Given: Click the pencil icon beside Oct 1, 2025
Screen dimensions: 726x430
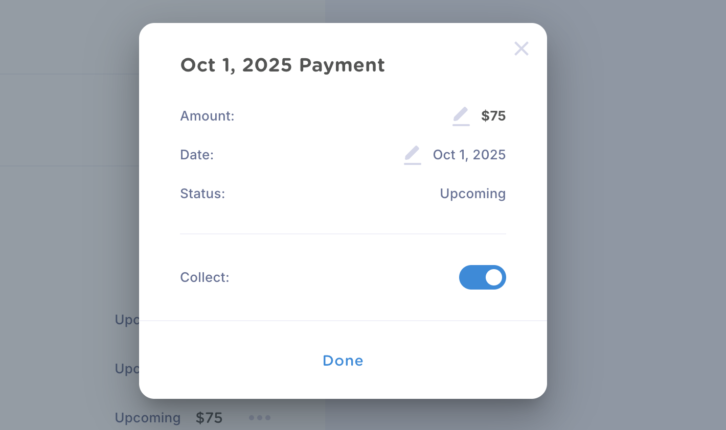Looking at the screenshot, I should [x=413, y=155].
